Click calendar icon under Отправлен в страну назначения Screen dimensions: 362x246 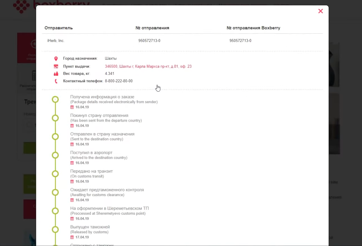(x=72, y=144)
